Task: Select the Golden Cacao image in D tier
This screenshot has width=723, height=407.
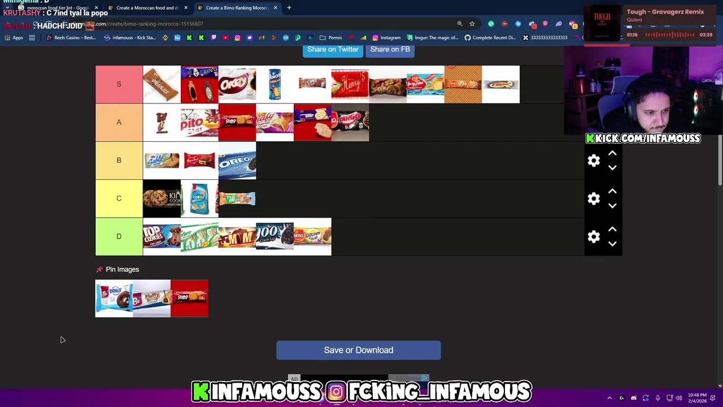Action: pos(312,236)
